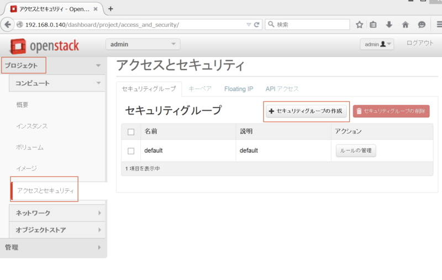Click the chat smiley icon
The width and height of the screenshot is (442, 280).
422,24
